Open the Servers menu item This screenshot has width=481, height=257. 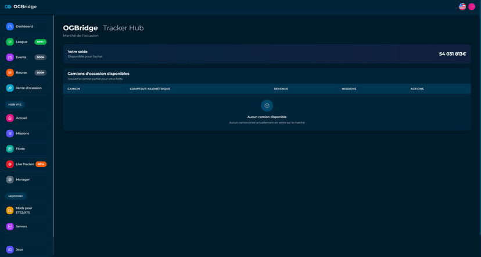[x=21, y=226]
